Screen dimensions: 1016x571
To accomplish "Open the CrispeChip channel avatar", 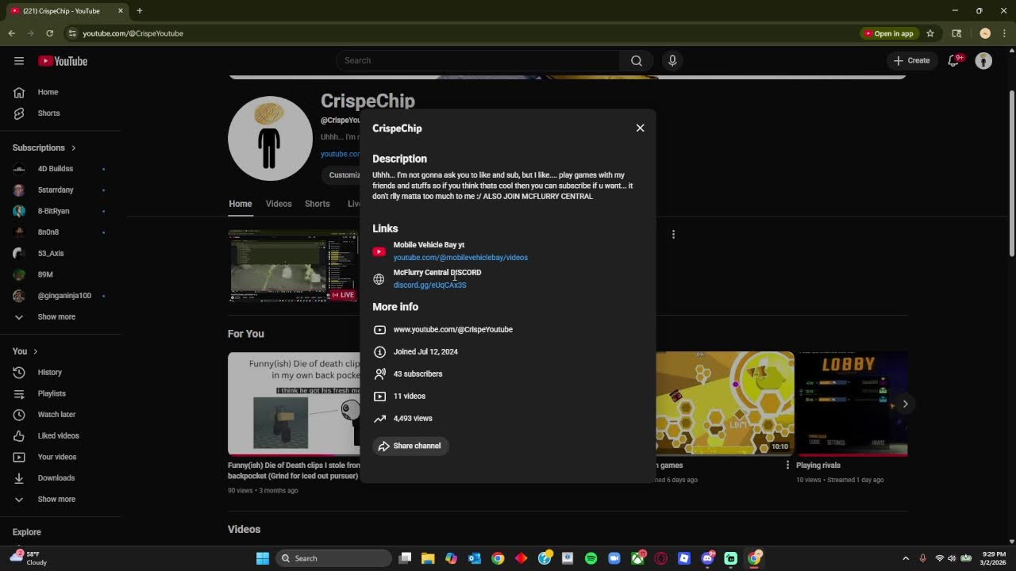I will pos(270,138).
